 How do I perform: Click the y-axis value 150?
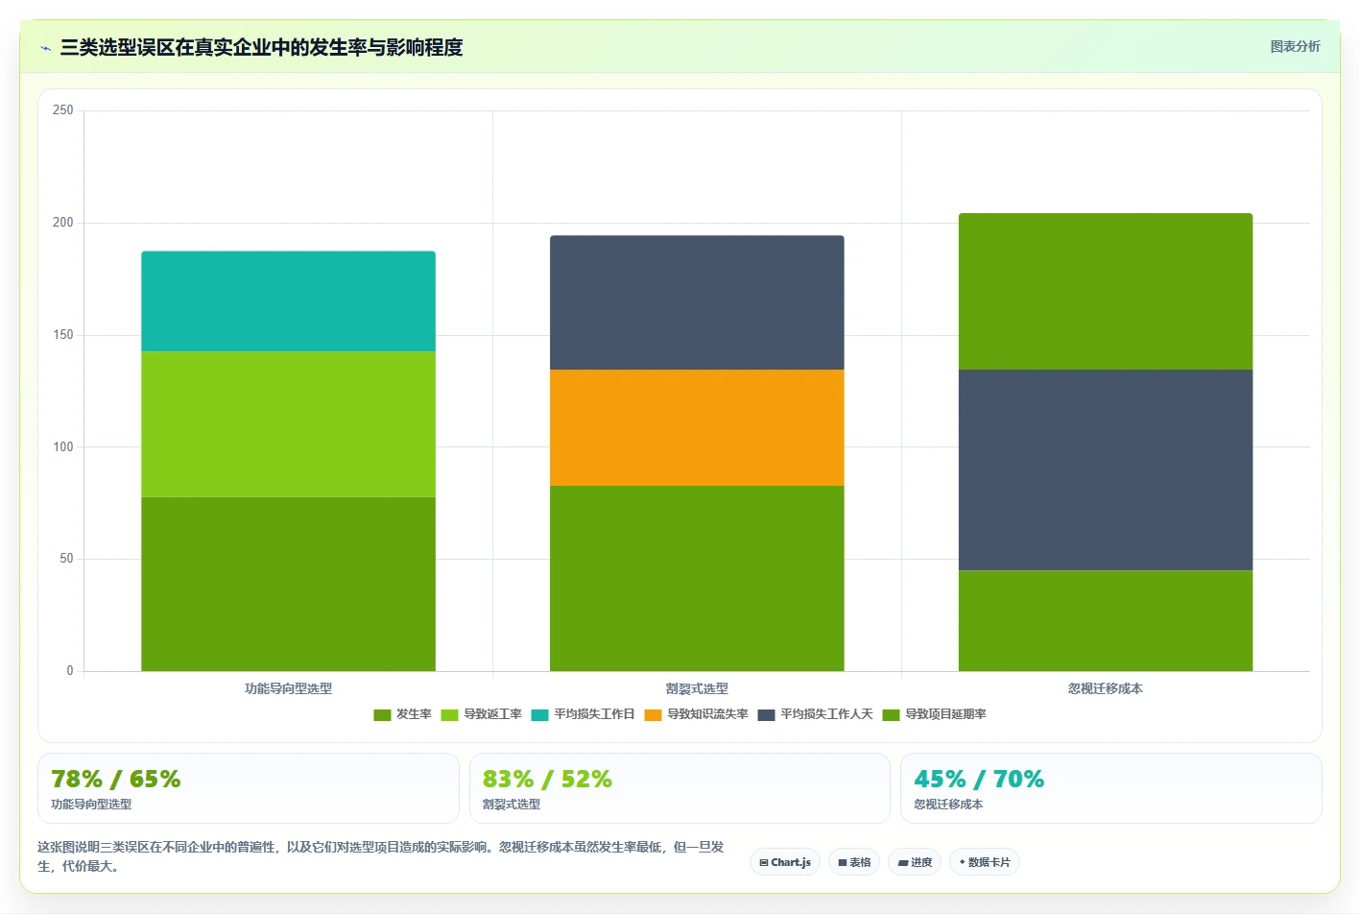click(x=62, y=335)
